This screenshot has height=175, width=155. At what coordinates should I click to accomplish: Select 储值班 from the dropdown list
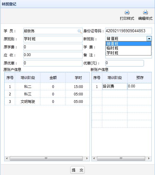[129, 44]
